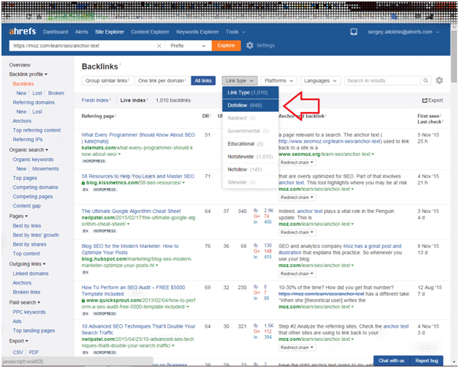Choose Educational (3) in Link type menu
The image size is (459, 368).
(x=250, y=144)
